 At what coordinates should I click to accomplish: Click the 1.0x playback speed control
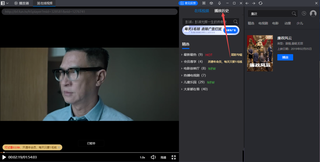coord(142,157)
